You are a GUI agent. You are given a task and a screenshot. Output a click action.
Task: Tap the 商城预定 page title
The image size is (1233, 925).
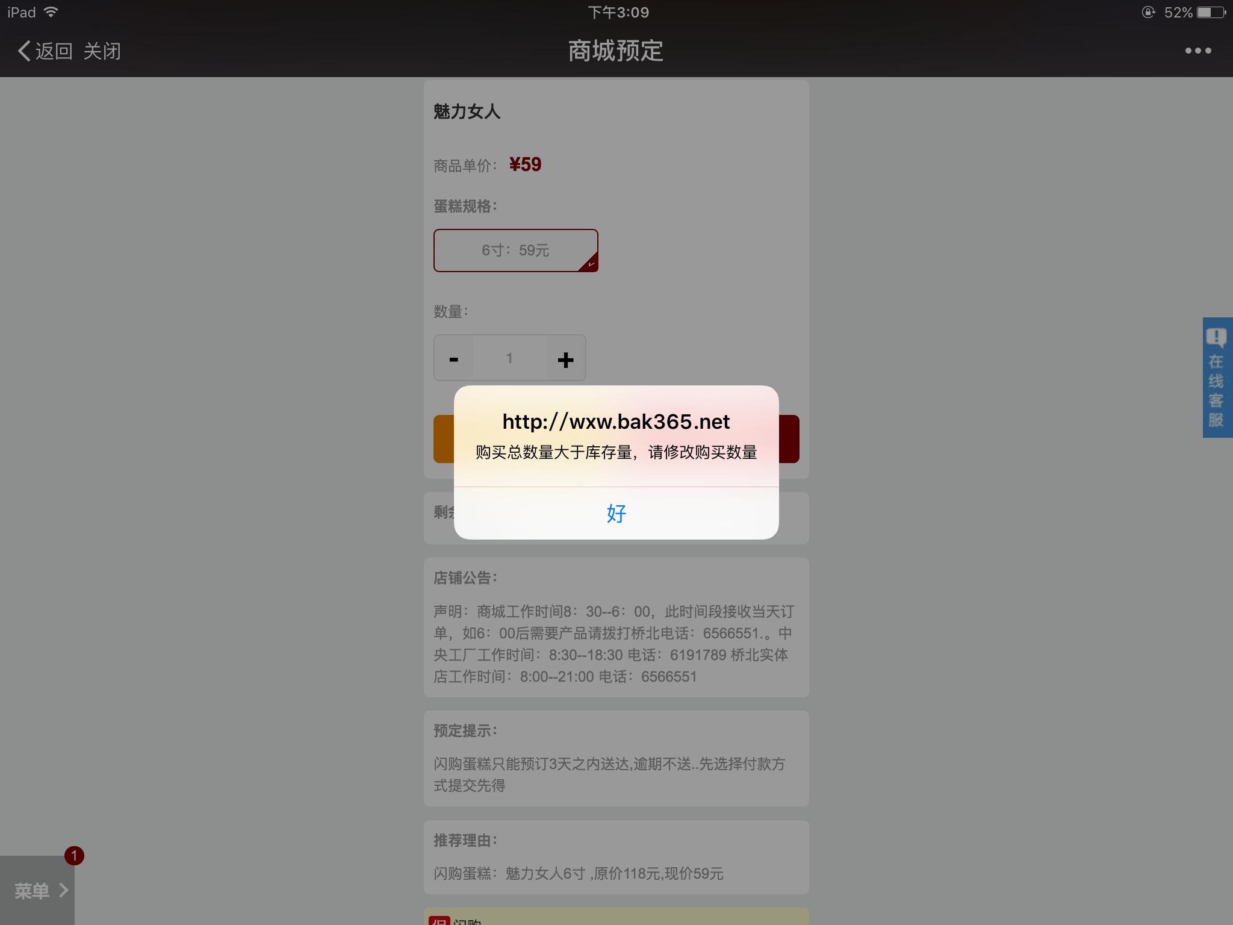pos(616,51)
